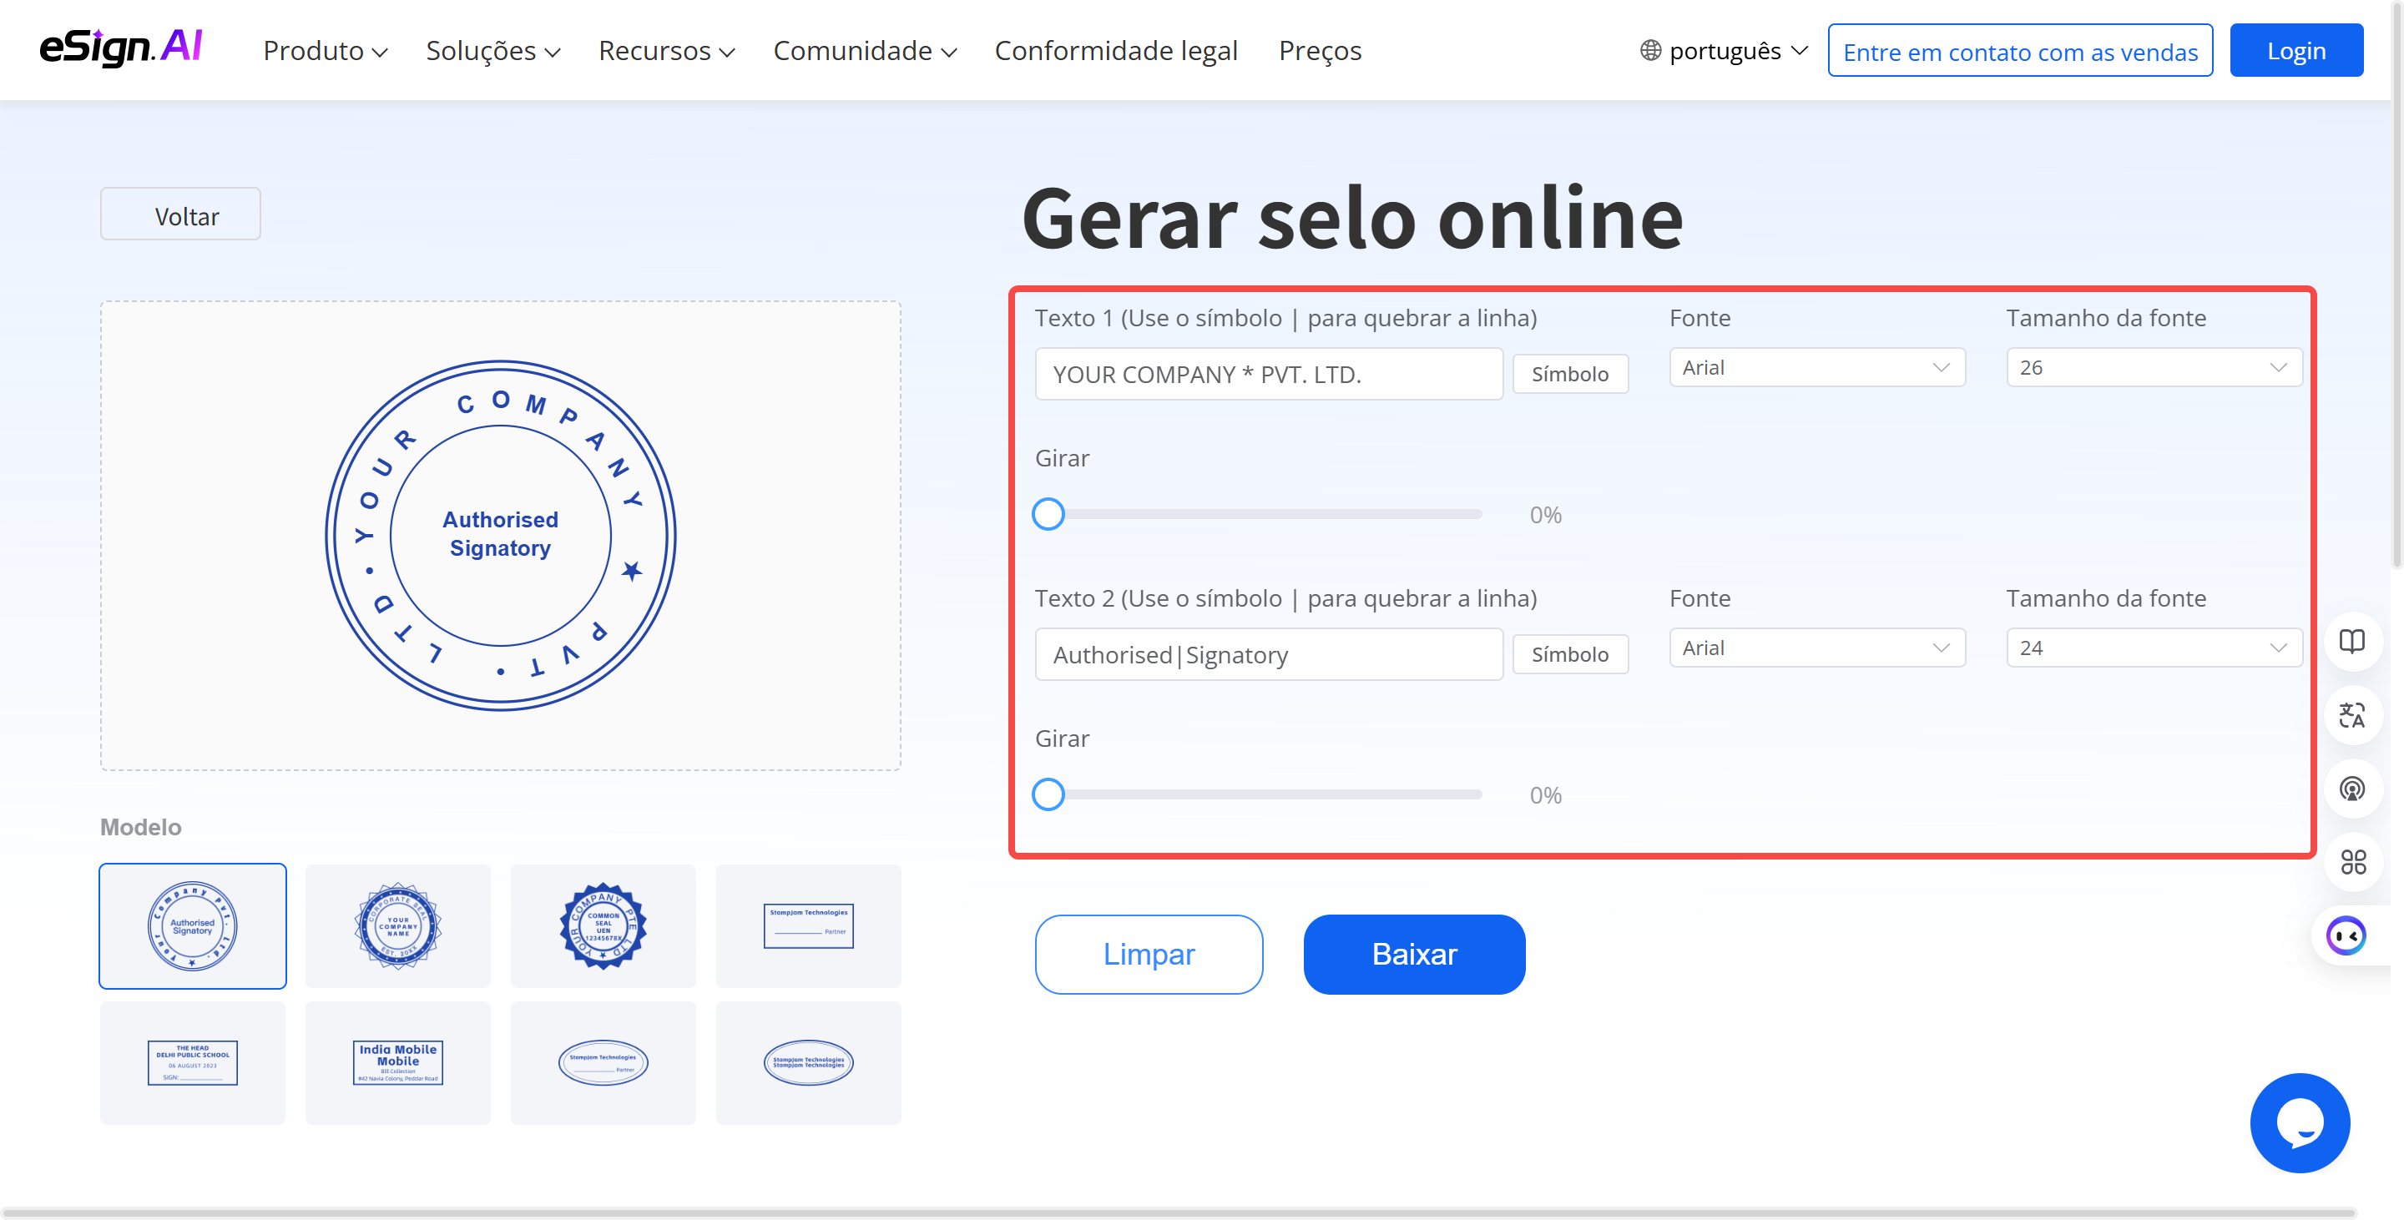This screenshot has width=2404, height=1220.
Task: Click the eSign.AI logo
Action: pos(120,48)
